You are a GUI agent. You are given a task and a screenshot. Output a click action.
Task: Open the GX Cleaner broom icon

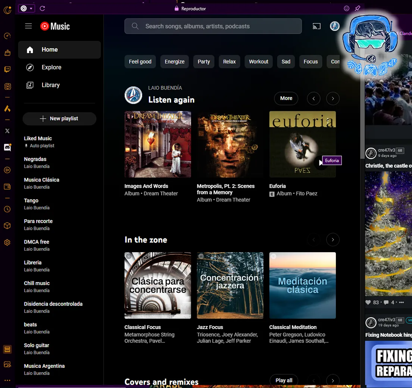(7, 53)
